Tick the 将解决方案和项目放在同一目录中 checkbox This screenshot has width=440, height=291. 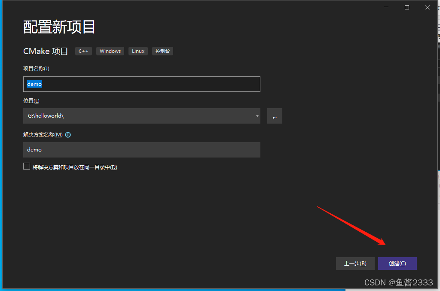(x=27, y=167)
